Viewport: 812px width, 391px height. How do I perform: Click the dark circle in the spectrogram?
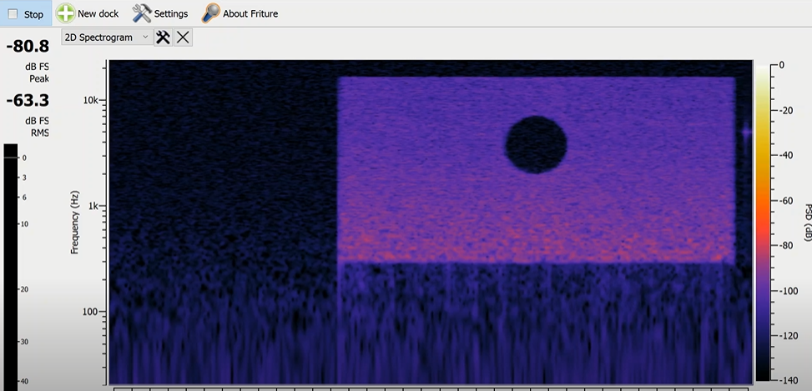tap(536, 144)
